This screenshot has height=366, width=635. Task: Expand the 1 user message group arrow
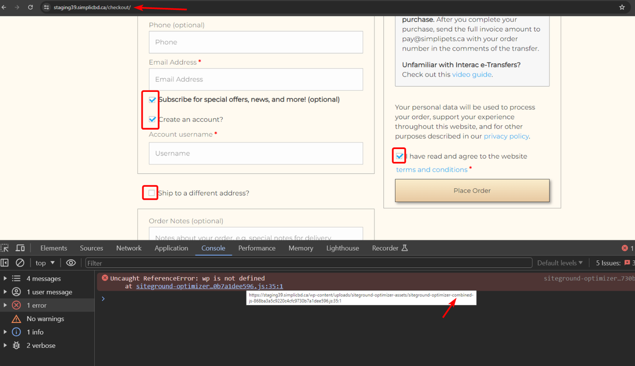tap(5, 292)
